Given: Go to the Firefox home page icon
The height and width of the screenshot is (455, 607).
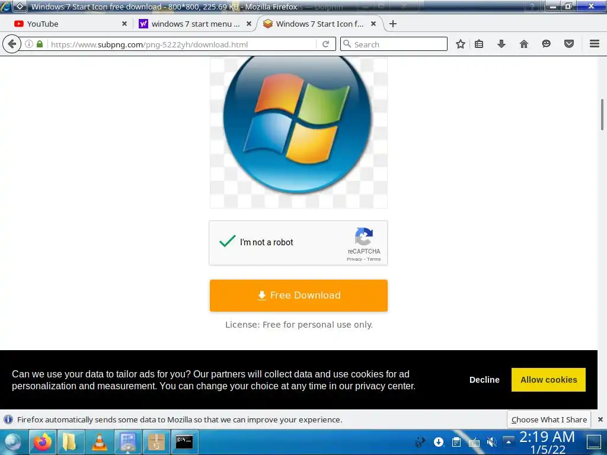Looking at the screenshot, I should 524,44.
